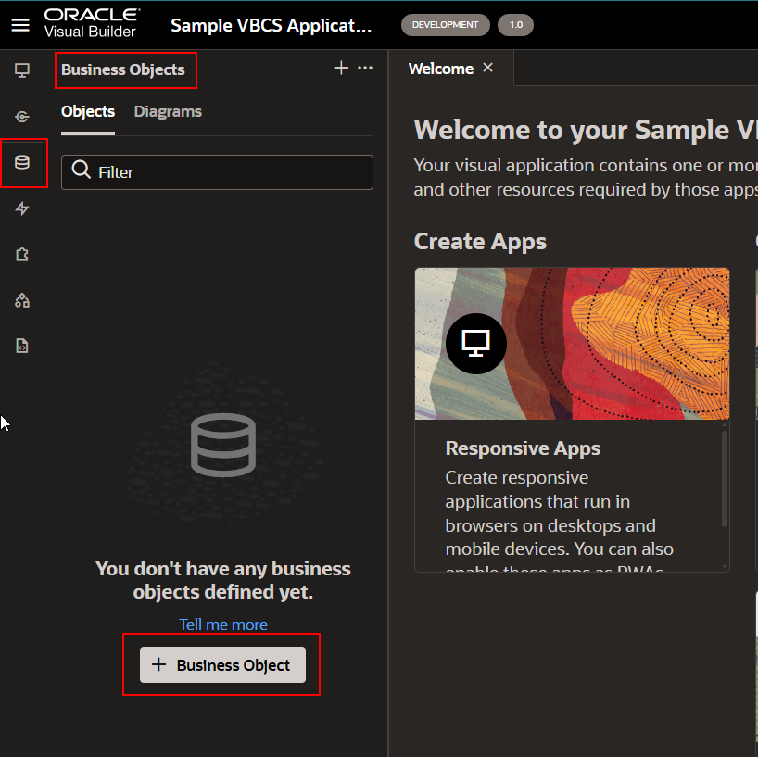
Task: Open the Business Objects database icon
Action: 21,162
